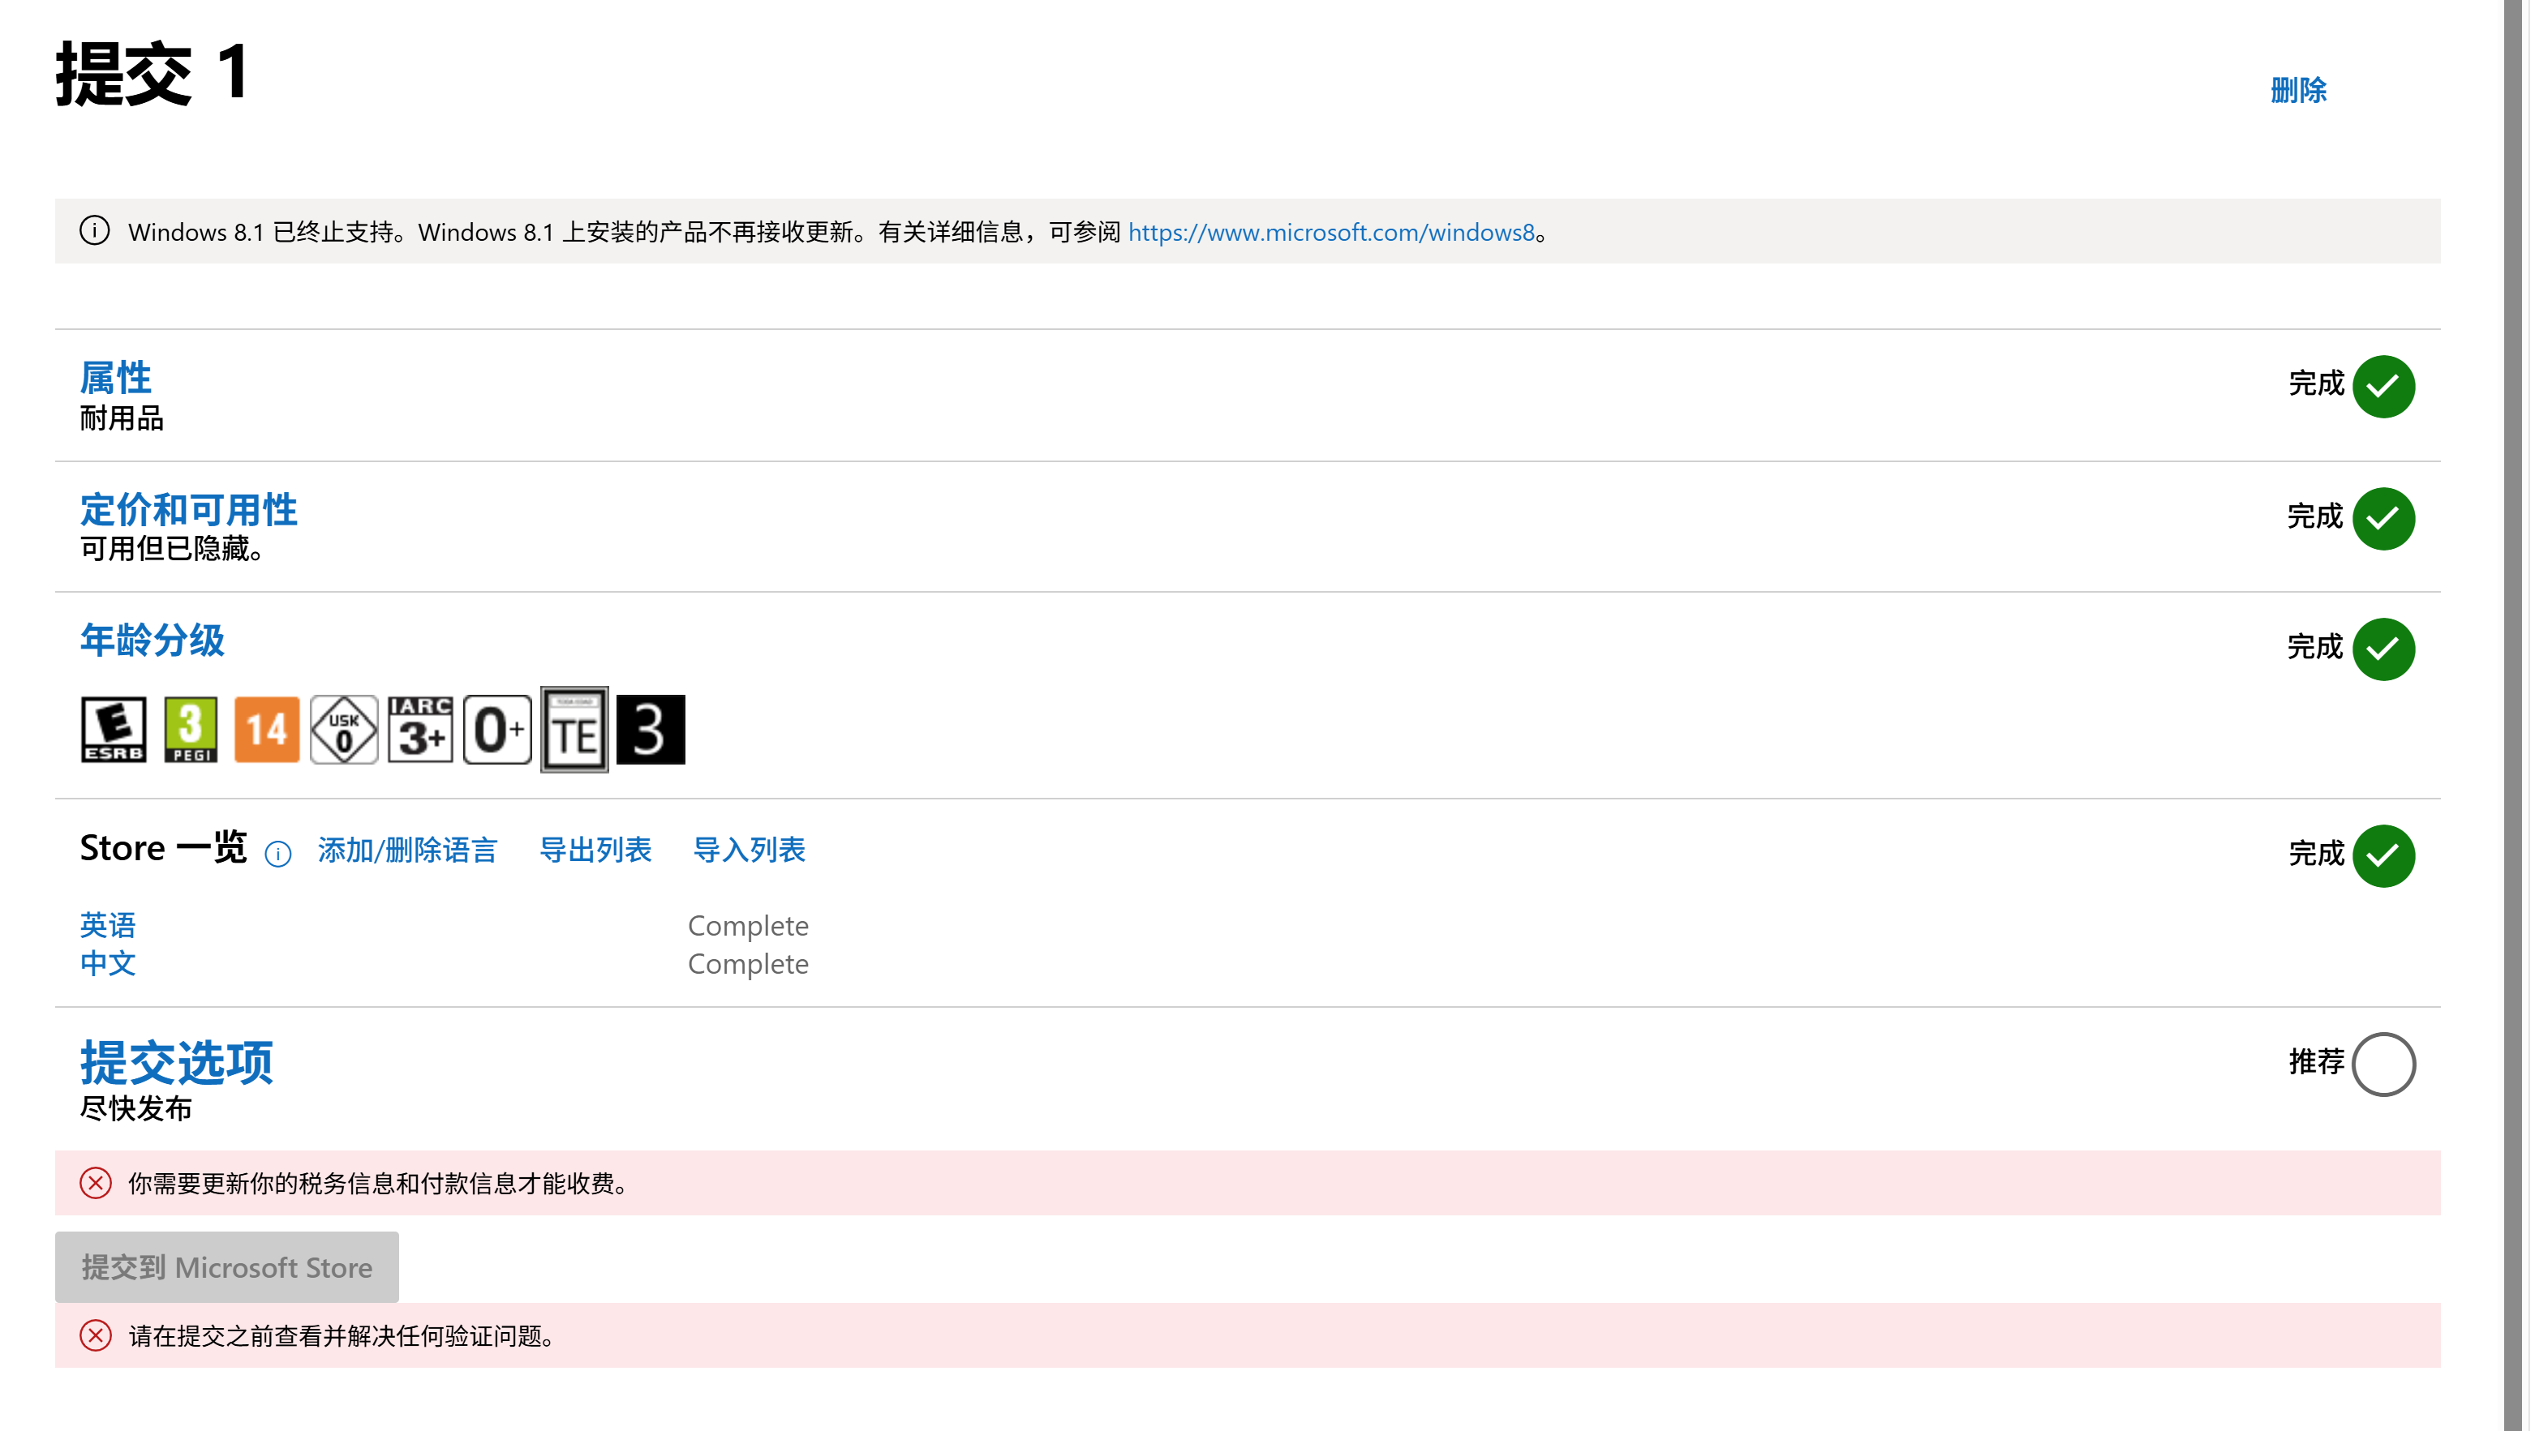This screenshot has height=1431, width=2535.
Task: Click the 导出列表 link
Action: (x=595, y=850)
